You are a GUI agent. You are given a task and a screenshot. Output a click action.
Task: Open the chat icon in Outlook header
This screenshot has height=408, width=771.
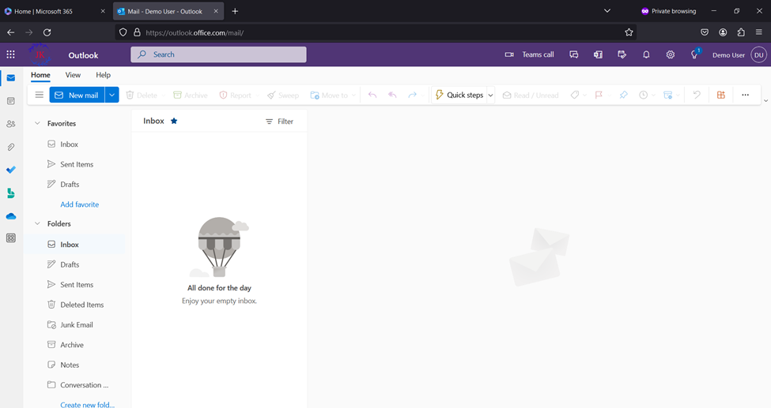click(x=574, y=54)
